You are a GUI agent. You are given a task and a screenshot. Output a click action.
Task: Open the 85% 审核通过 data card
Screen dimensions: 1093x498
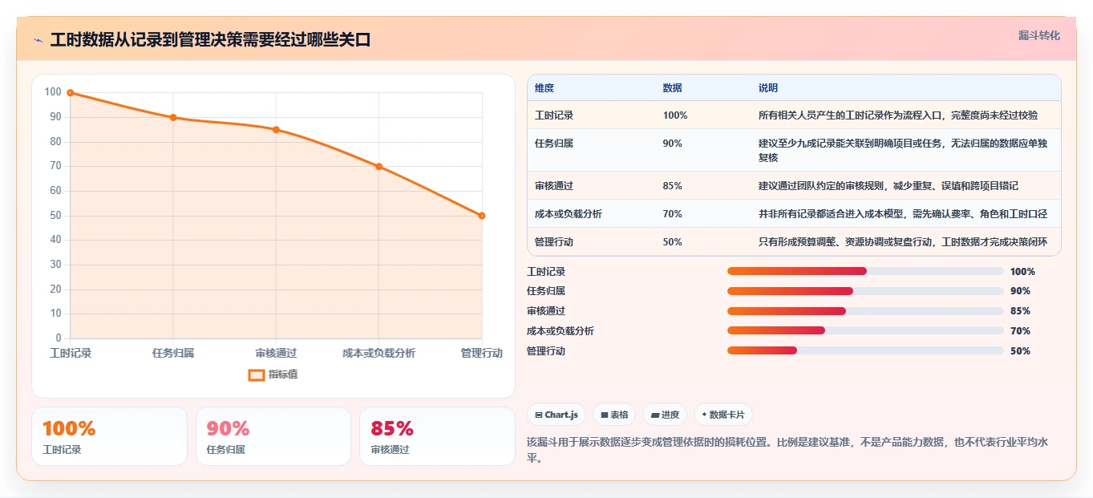point(437,436)
